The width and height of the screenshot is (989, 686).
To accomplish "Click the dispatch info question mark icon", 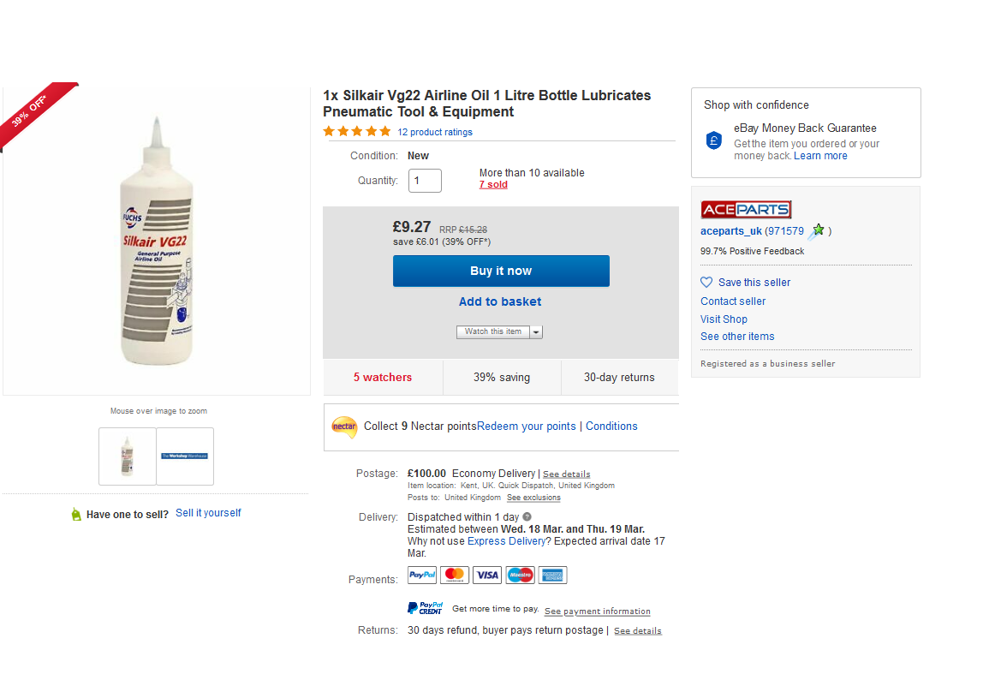I will (527, 517).
